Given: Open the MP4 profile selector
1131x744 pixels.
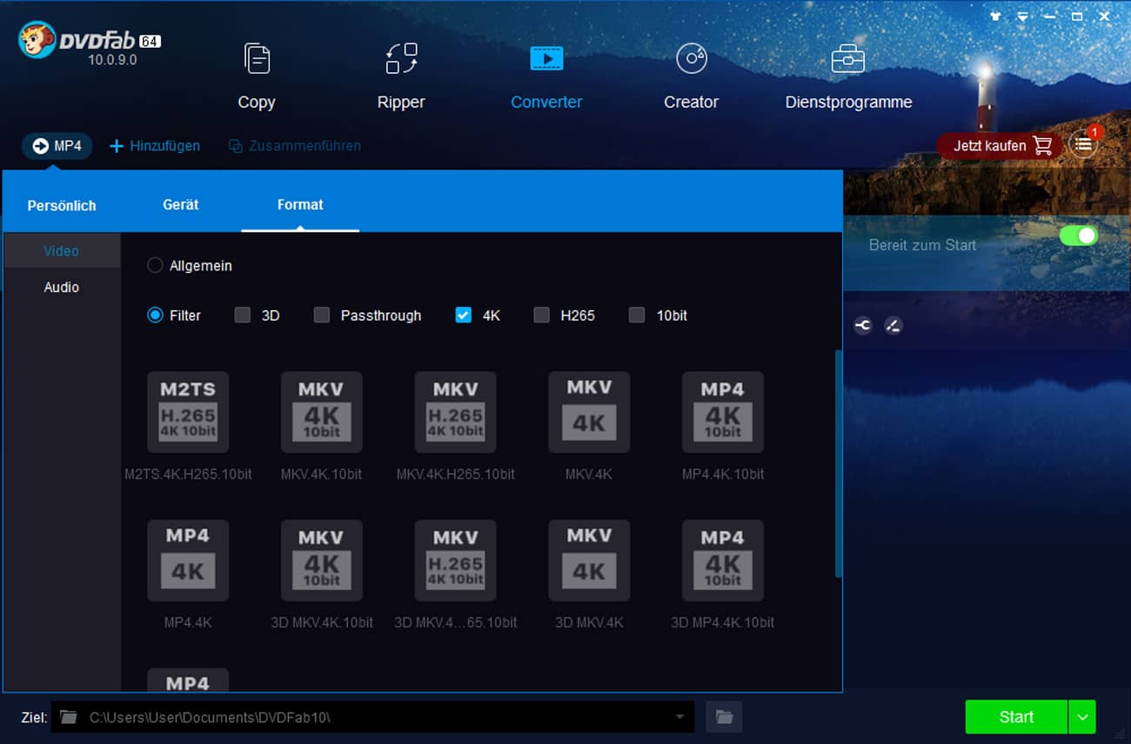Looking at the screenshot, I should click(x=57, y=146).
